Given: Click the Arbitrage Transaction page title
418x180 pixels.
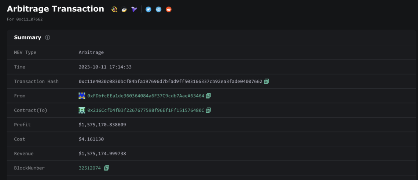Looking at the screenshot, I should [55, 9].
